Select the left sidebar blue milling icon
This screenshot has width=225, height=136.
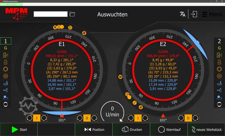coord(6,83)
